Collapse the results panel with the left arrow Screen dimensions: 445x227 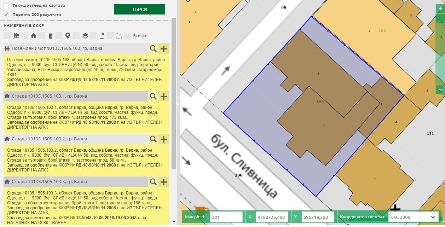point(178,98)
